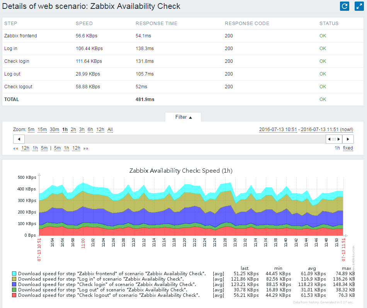Choose the 12h zoom option

point(100,130)
